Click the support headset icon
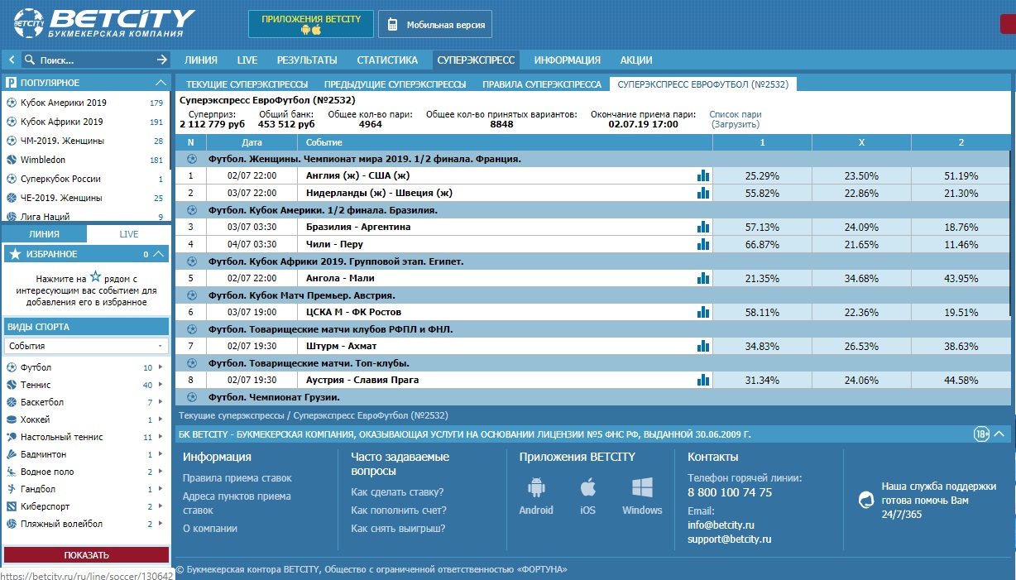The width and height of the screenshot is (1016, 580). 865,499
